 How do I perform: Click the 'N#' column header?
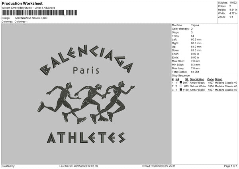point(177,79)
